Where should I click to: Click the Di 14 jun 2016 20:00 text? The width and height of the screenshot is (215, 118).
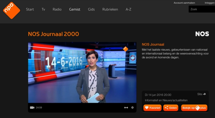pos(158,95)
